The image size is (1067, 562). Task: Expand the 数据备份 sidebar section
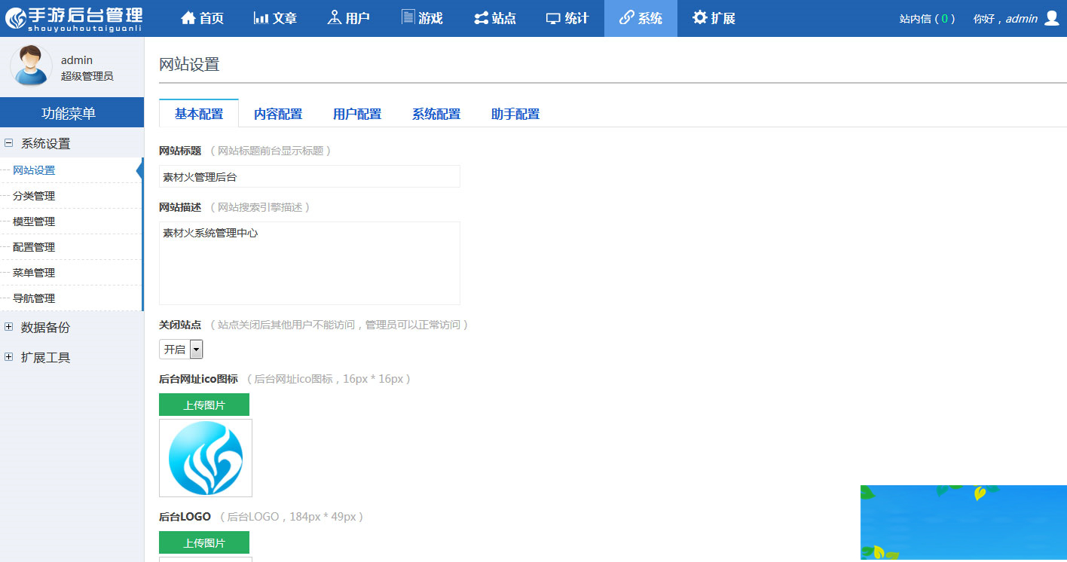45,328
